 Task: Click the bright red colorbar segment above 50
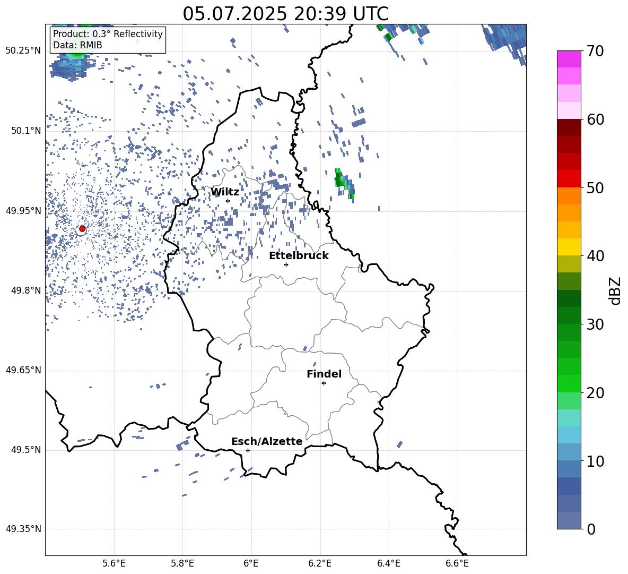point(569,179)
